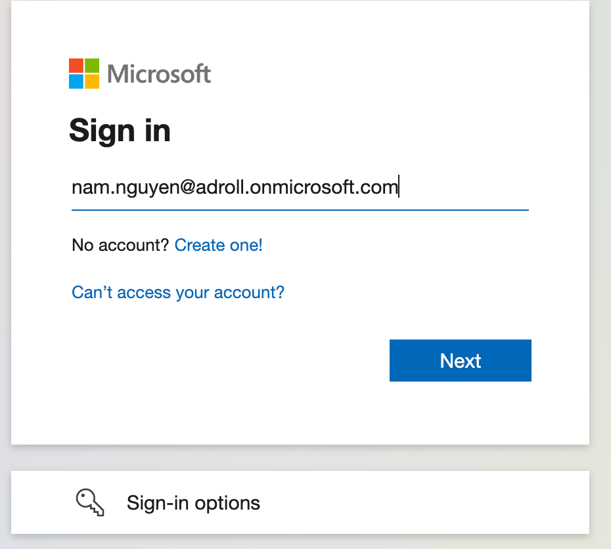The width and height of the screenshot is (611, 549).
Task: Click the blue square of Microsoft logo
Action: (x=76, y=81)
